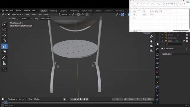Screen dimensions: 190x107
Task: Open the Render properties tab
Action: tap(157, 54)
